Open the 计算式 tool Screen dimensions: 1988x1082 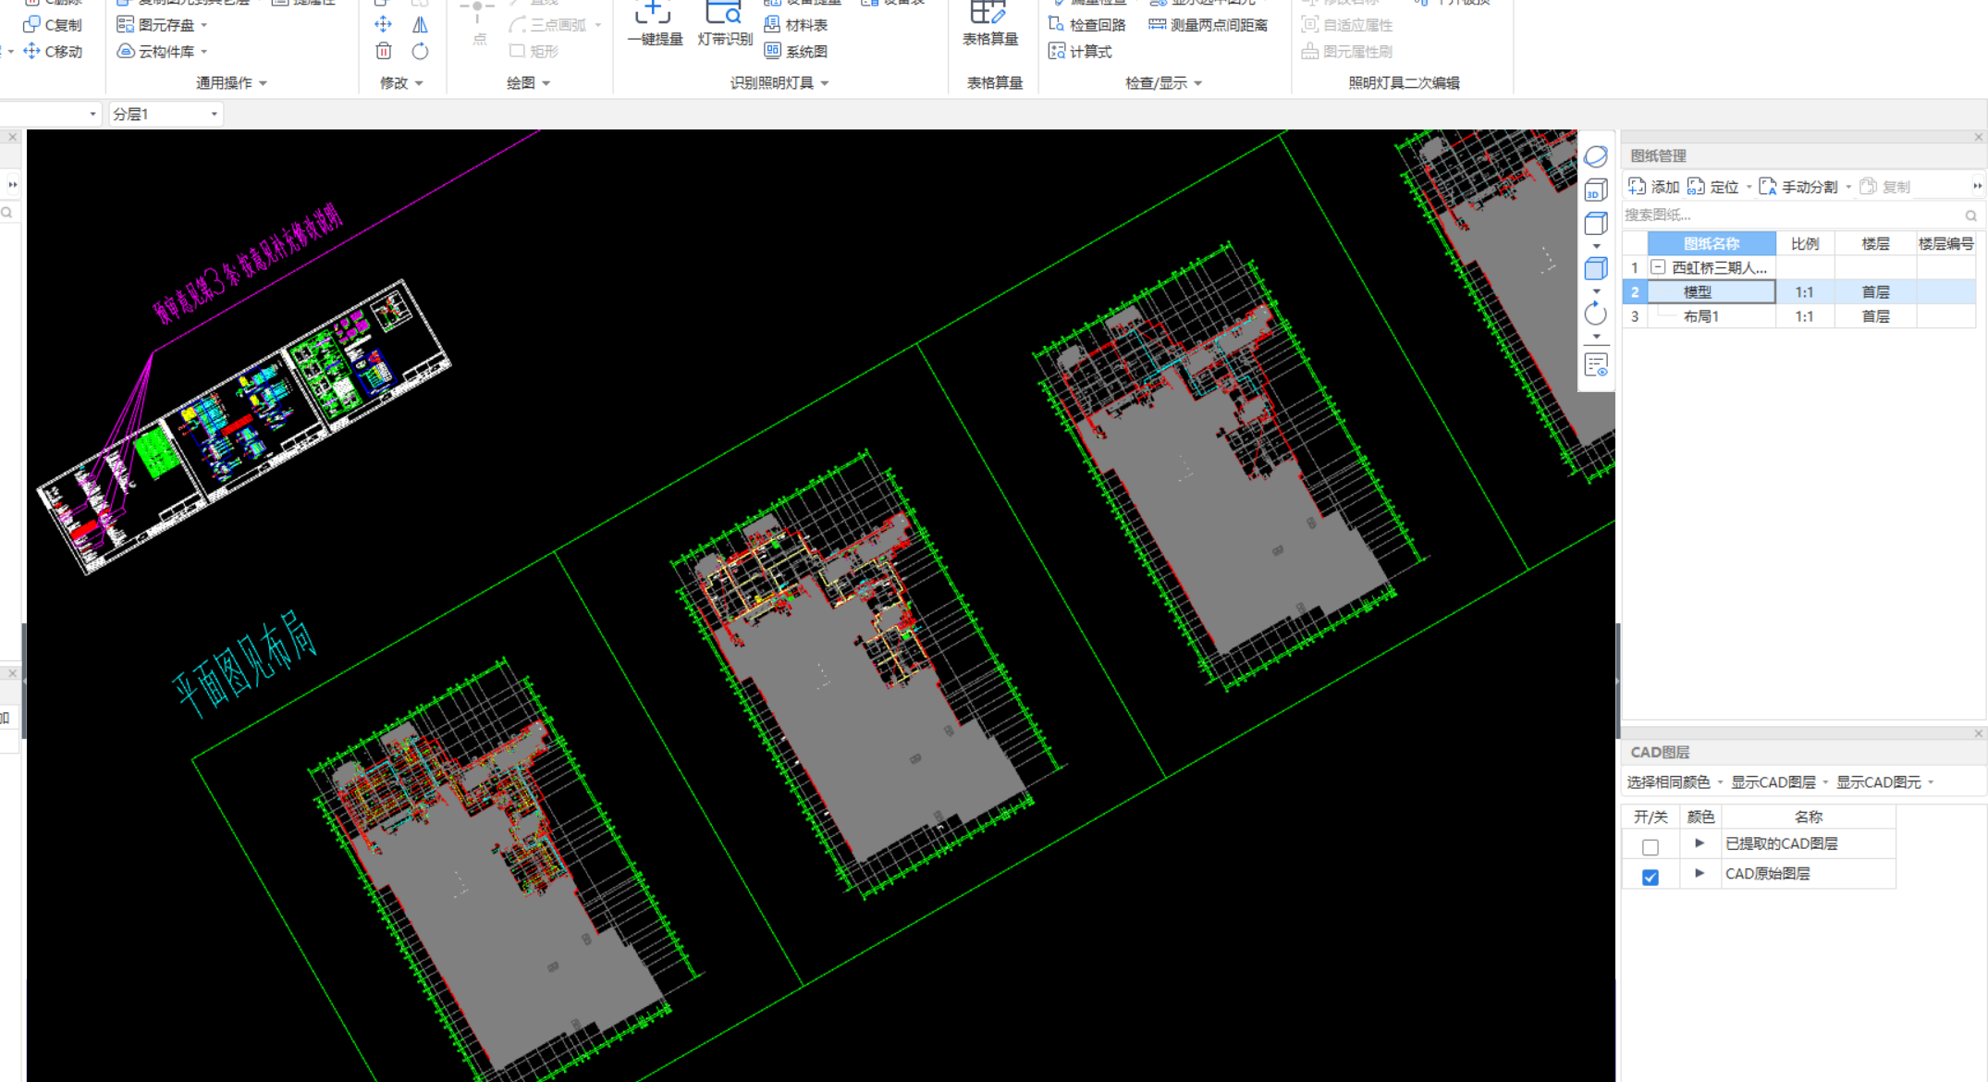pyautogui.click(x=1080, y=52)
